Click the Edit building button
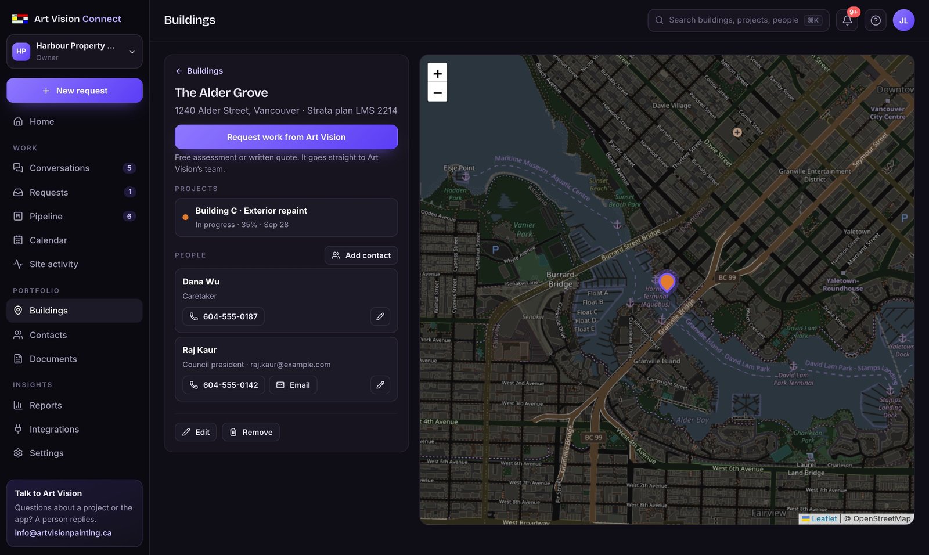This screenshot has width=929, height=555. 196,432
